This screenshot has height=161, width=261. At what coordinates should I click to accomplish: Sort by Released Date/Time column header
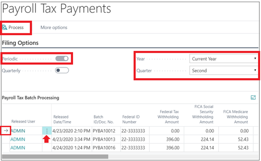tap(62, 119)
